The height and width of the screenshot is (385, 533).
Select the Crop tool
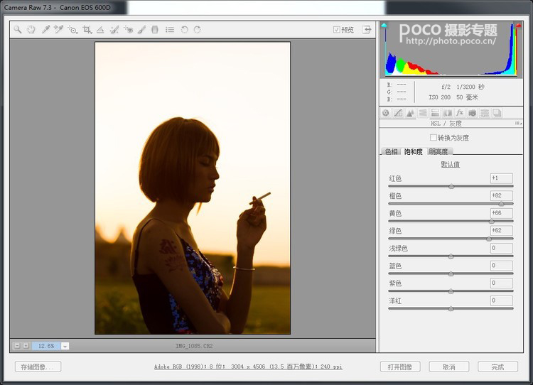click(x=87, y=30)
